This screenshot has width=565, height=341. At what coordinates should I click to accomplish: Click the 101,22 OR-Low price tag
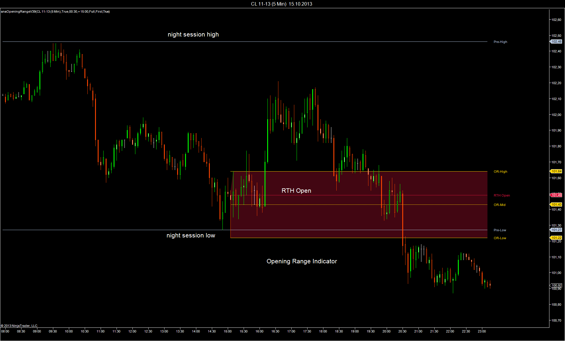[x=556, y=238]
